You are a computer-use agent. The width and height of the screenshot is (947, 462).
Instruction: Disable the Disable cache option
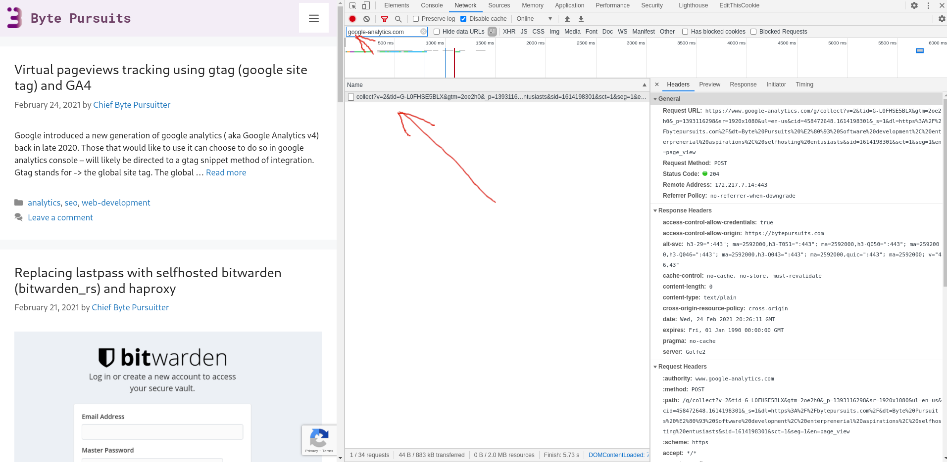(463, 18)
